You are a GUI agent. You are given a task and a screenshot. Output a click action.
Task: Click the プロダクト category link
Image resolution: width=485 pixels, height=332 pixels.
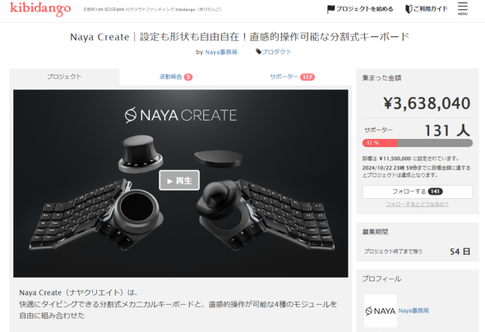pyautogui.click(x=276, y=52)
